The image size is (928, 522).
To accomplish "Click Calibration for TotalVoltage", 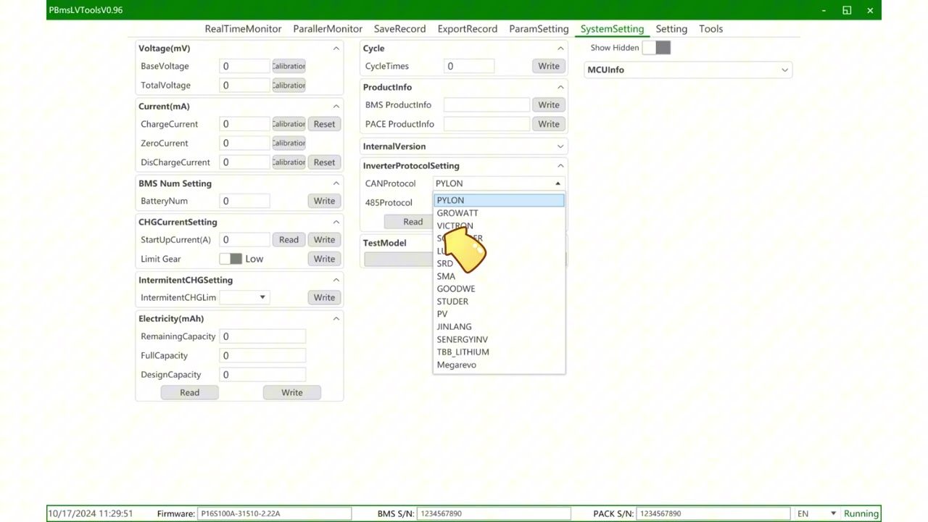I will pos(289,86).
